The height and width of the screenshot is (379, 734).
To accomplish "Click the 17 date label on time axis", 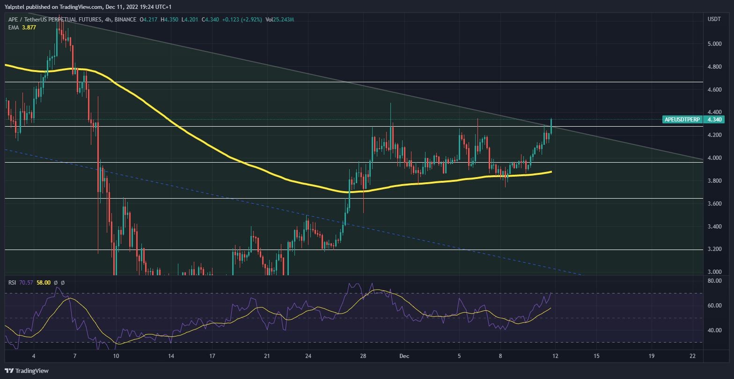I will pyautogui.click(x=212, y=356).
